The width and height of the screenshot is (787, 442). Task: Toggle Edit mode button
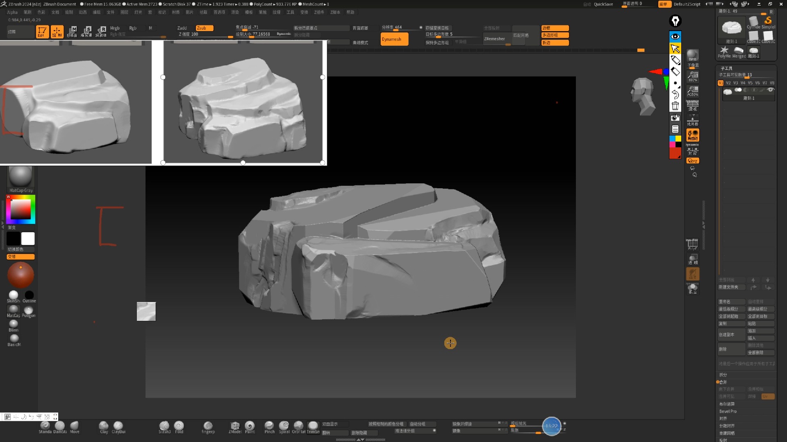(42, 32)
